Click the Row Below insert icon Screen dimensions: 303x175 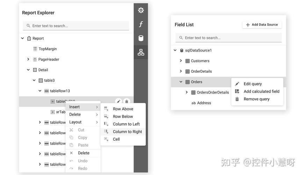pyautogui.click(x=106, y=116)
